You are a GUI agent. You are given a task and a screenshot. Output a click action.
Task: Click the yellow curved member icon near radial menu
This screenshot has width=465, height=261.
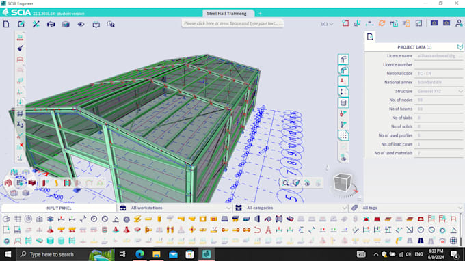56,183
